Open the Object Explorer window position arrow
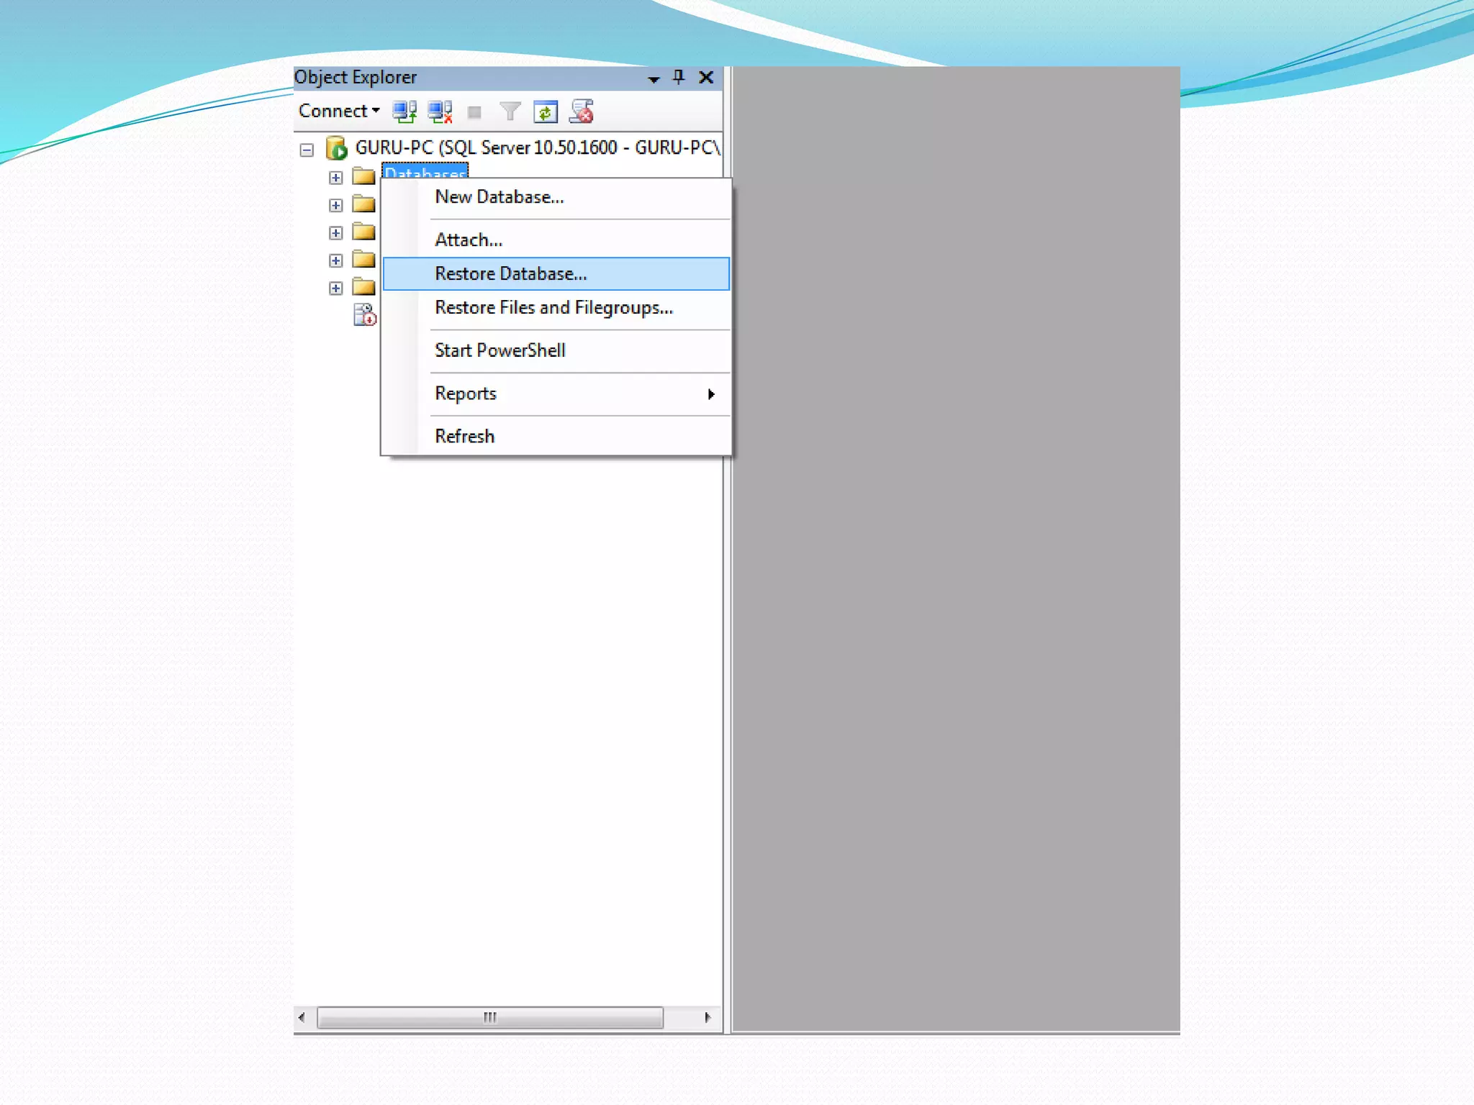 tap(654, 78)
